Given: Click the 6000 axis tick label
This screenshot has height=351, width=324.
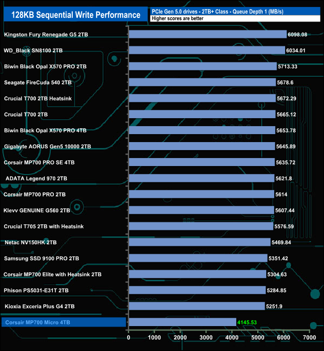Looking at the screenshot, I should pyautogui.click(x=284, y=338).
